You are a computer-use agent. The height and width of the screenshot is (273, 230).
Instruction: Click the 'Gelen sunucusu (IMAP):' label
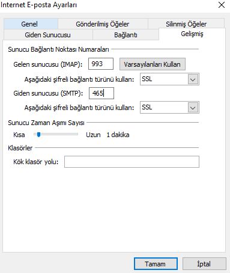pyautogui.click(x=48, y=64)
